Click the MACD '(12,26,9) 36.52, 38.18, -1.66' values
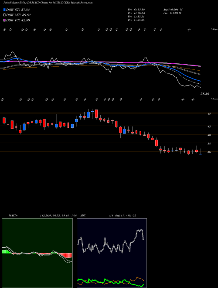The width and height of the screenshot is (218, 288). click(58, 216)
